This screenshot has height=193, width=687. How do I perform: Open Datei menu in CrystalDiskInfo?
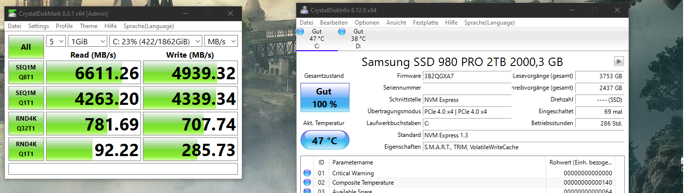(306, 23)
